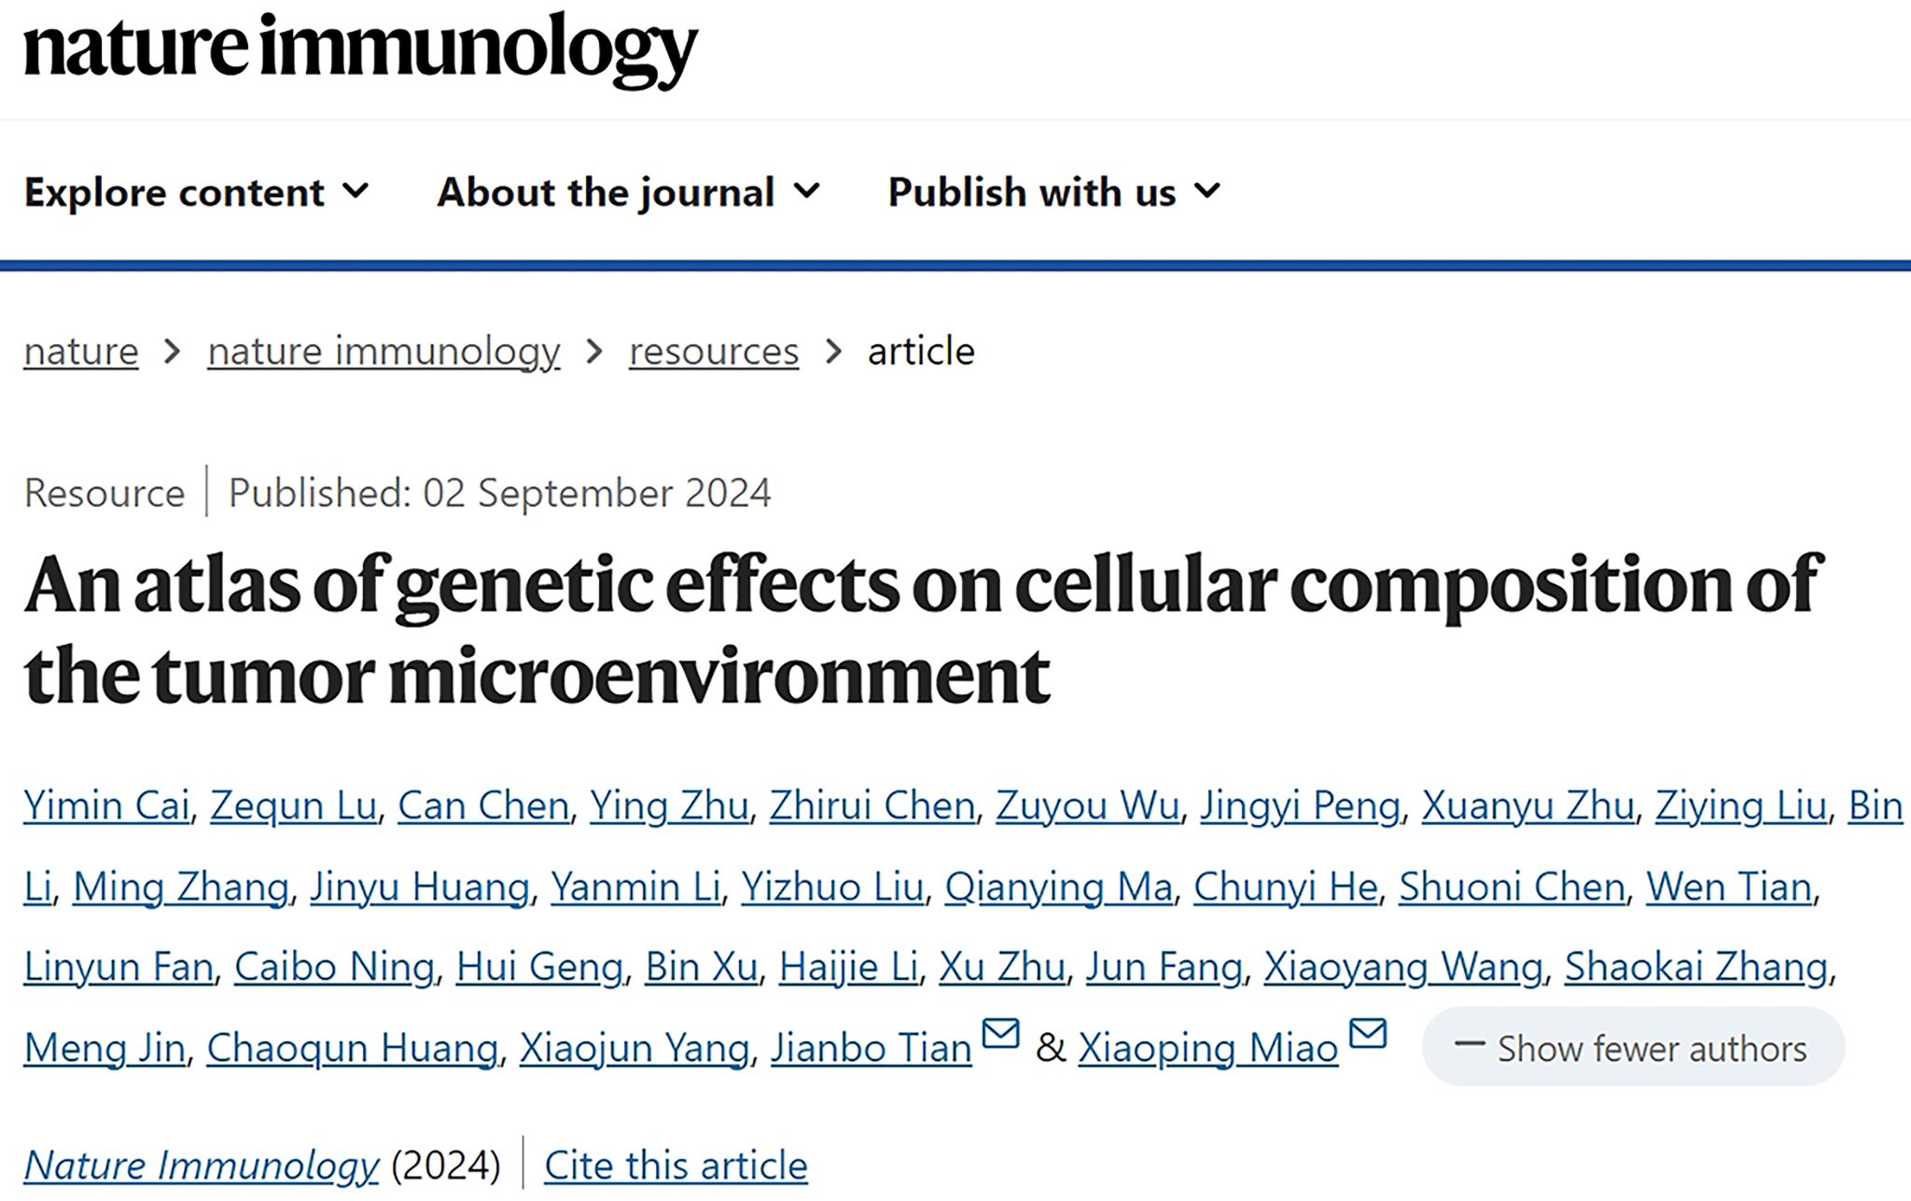The image size is (1911, 1201).
Task: Select author Zequn Lu link
Action: pyautogui.click(x=294, y=805)
